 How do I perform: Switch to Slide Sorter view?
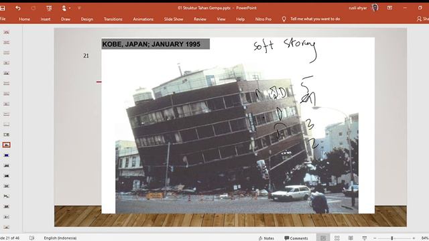337,238
